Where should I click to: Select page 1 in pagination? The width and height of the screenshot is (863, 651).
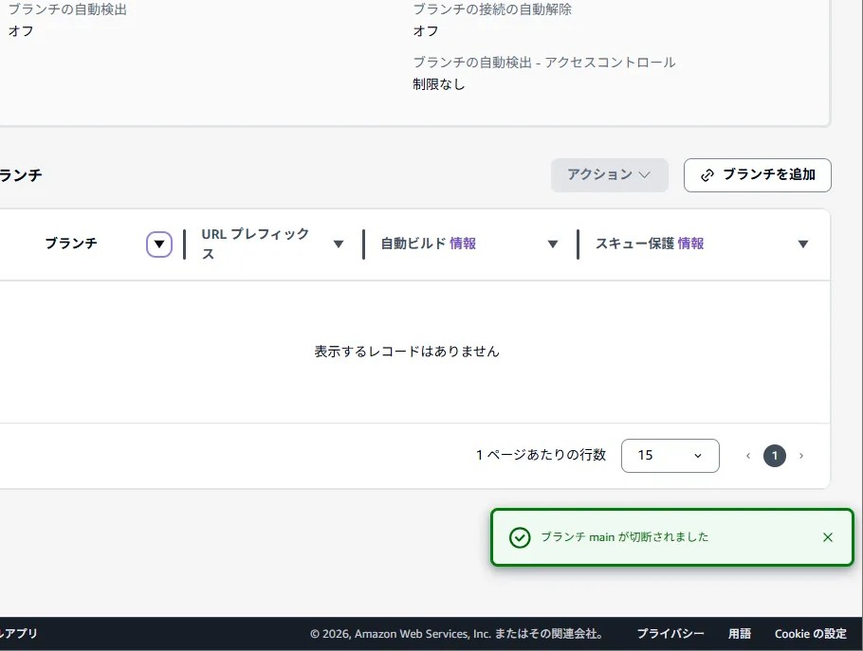[775, 456]
